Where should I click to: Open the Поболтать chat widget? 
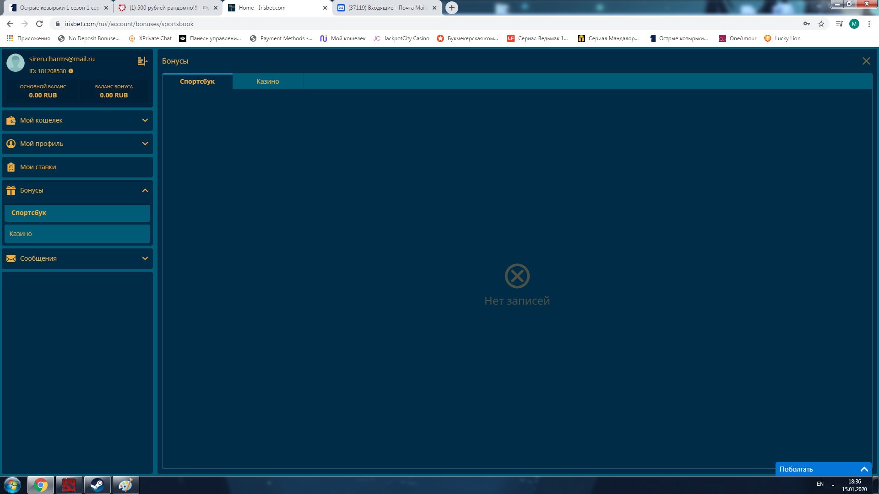coord(823,469)
